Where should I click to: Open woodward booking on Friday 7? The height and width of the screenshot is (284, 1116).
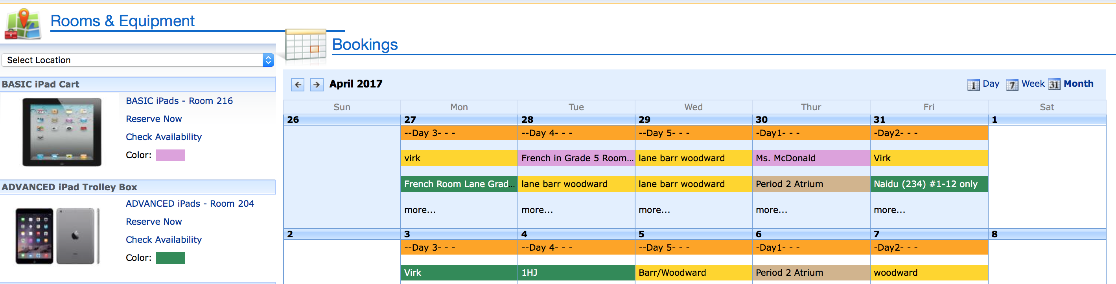click(x=929, y=273)
